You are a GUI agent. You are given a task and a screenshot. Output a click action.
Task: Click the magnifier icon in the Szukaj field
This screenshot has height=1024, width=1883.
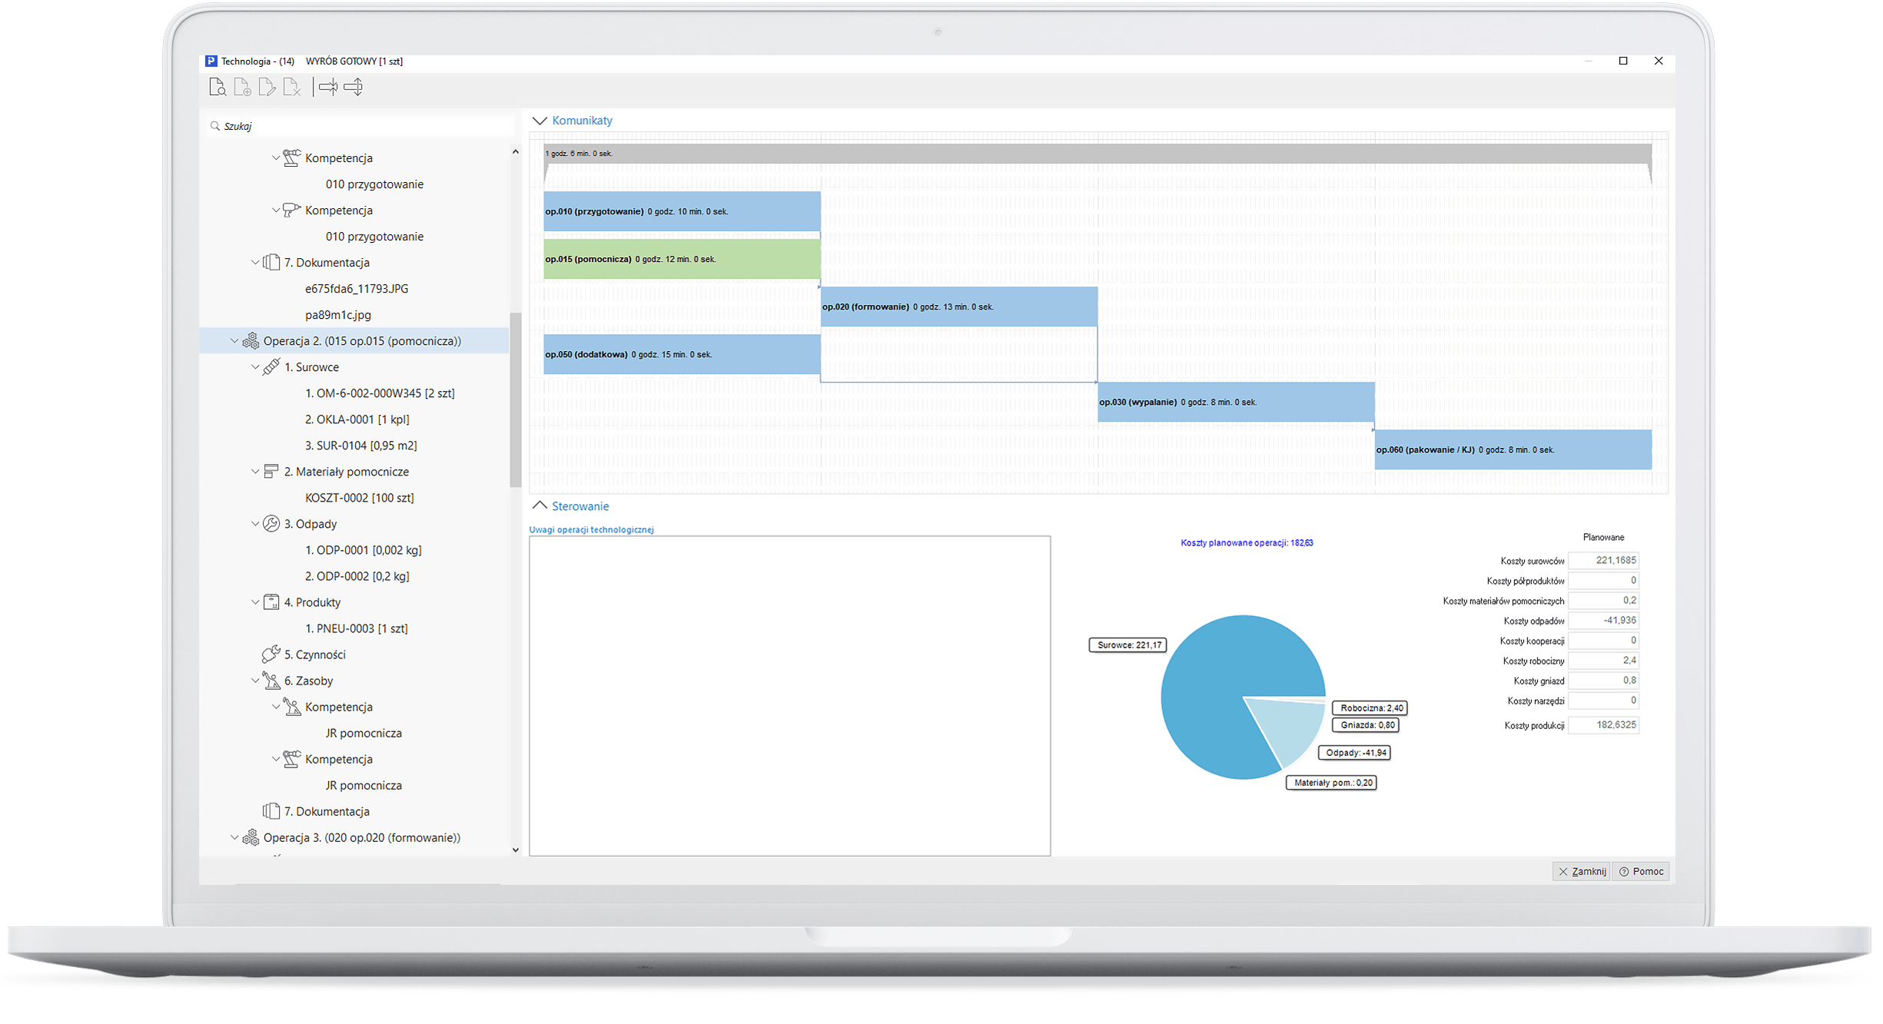pos(215,126)
